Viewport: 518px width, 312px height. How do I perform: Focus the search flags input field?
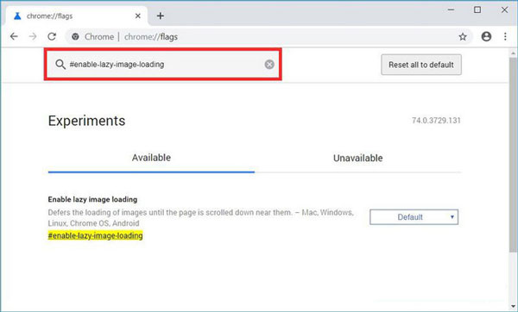[x=164, y=65]
